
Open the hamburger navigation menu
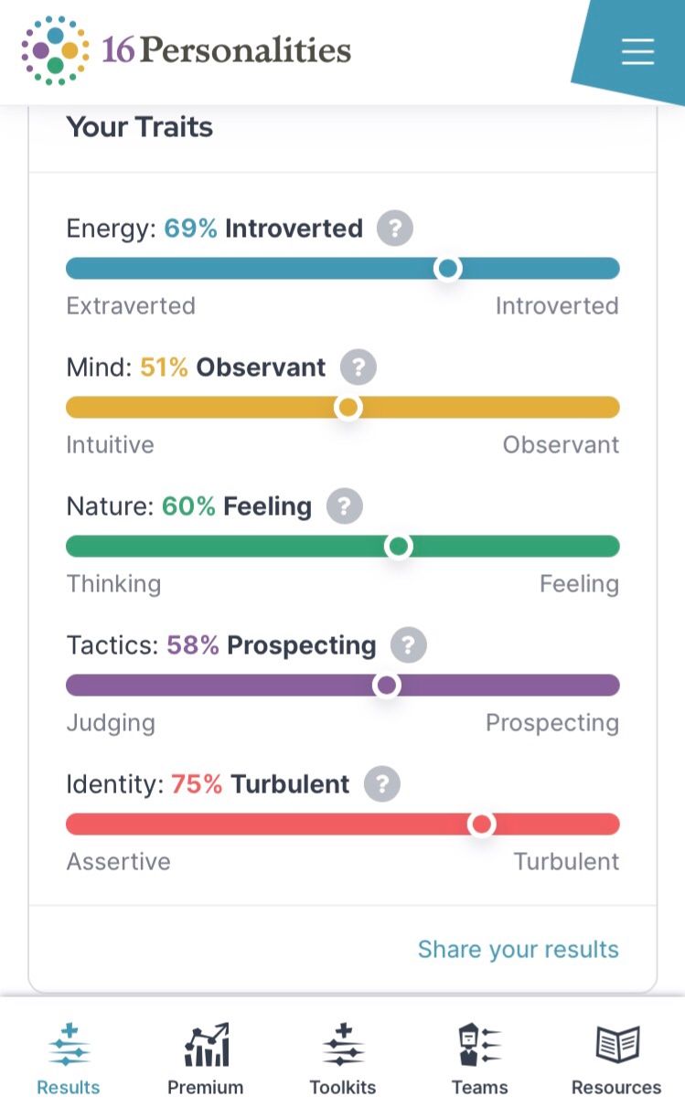coord(637,52)
